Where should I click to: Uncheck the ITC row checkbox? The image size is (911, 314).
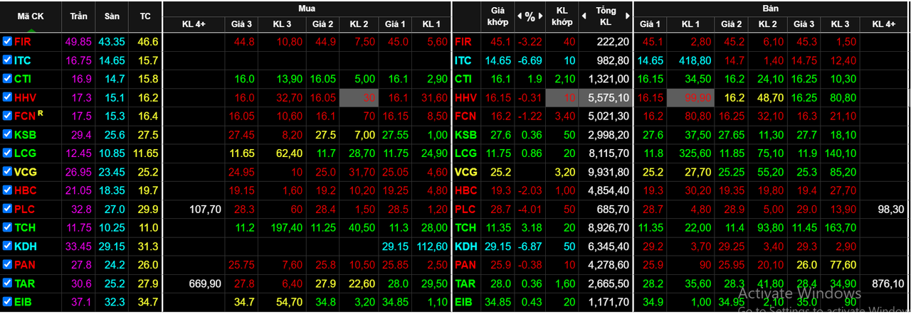pos(7,60)
